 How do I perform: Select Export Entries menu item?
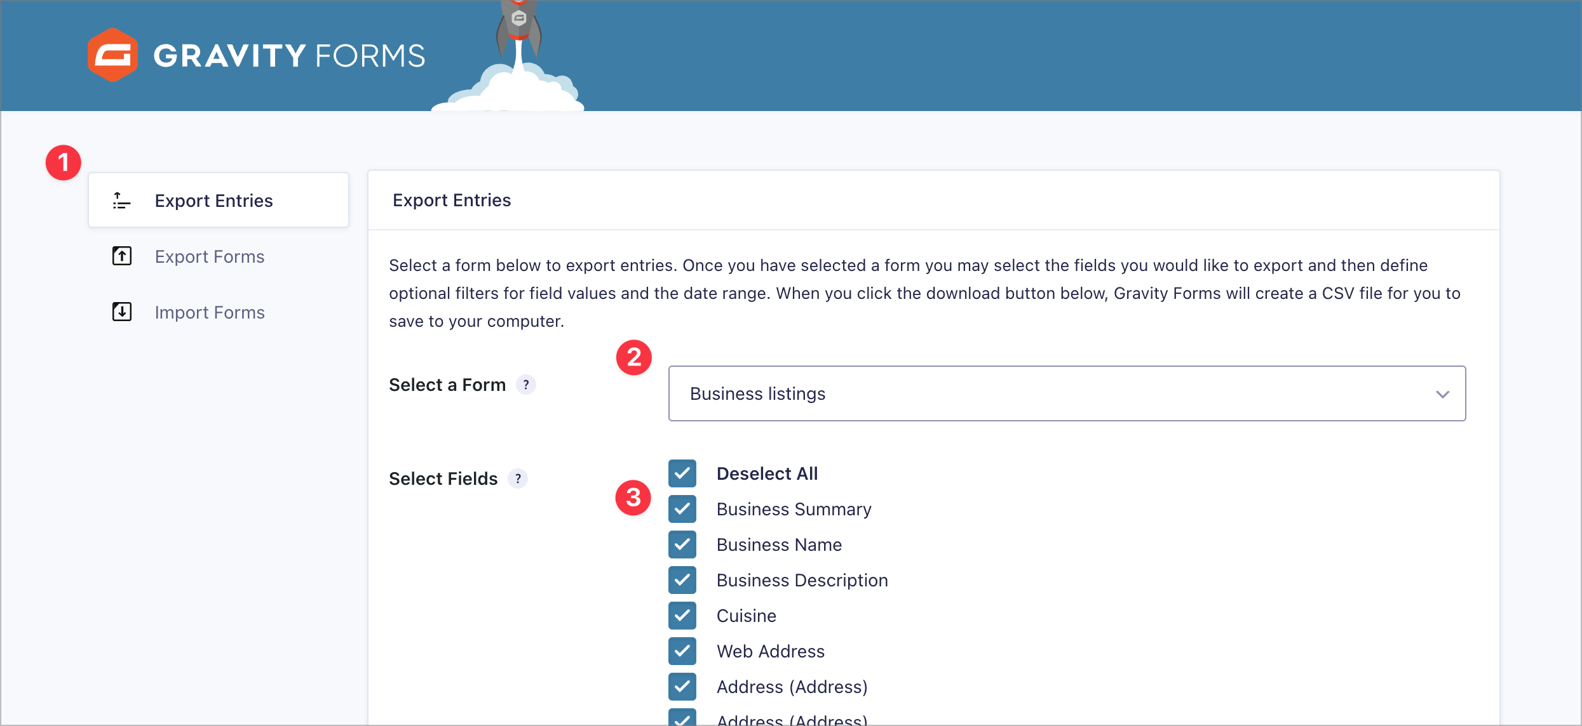pyautogui.click(x=214, y=201)
